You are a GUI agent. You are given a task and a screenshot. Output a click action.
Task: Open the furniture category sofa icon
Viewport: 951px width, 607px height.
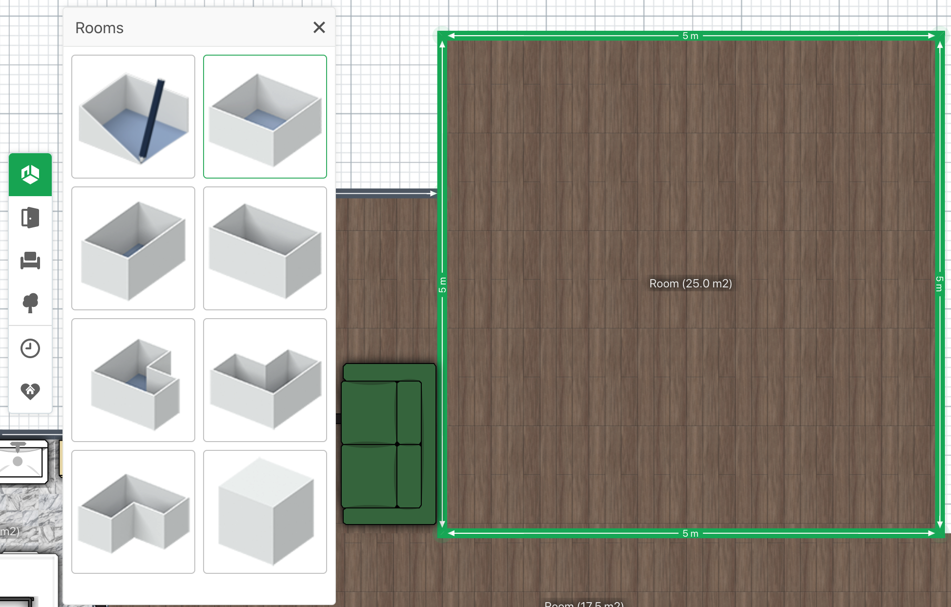coord(30,261)
